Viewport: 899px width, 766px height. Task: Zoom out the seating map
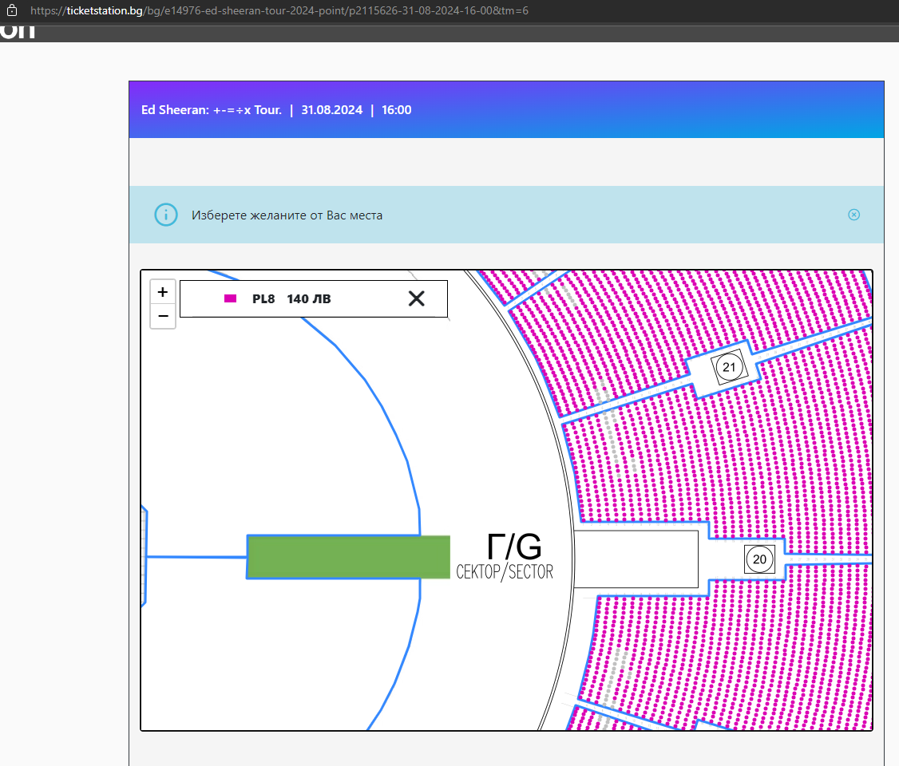tap(163, 316)
